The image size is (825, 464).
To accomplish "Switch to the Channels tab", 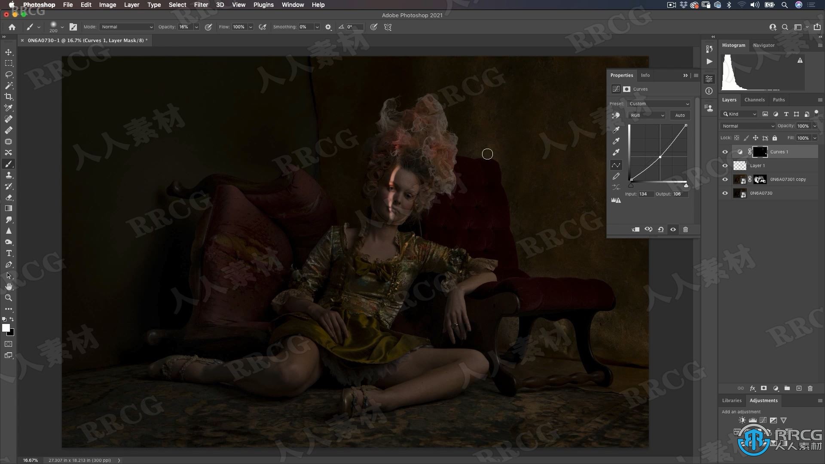I will point(755,100).
